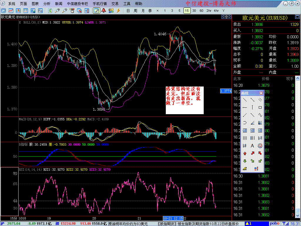The width and height of the screenshot is (301, 226).
Task: Open the alarm bell alert icon
Action: [x=104, y=11]
